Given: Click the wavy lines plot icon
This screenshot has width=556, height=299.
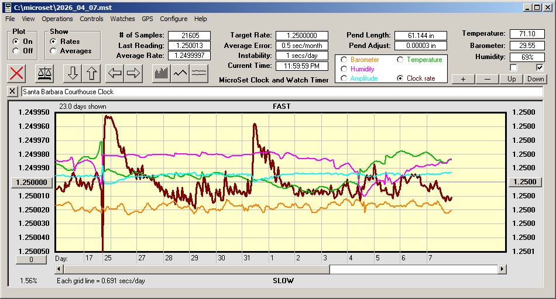Looking at the screenshot, I should coord(199,73).
